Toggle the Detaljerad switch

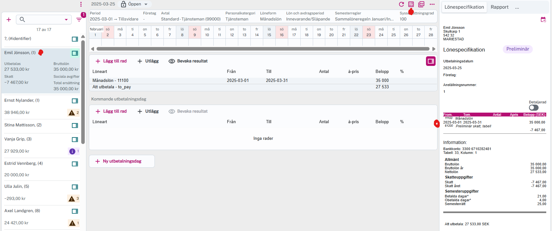tap(533, 108)
